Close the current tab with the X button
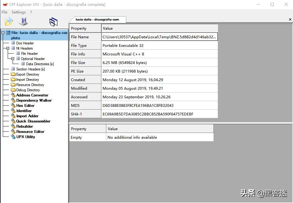The width and height of the screenshot is (293, 203). [290, 19]
